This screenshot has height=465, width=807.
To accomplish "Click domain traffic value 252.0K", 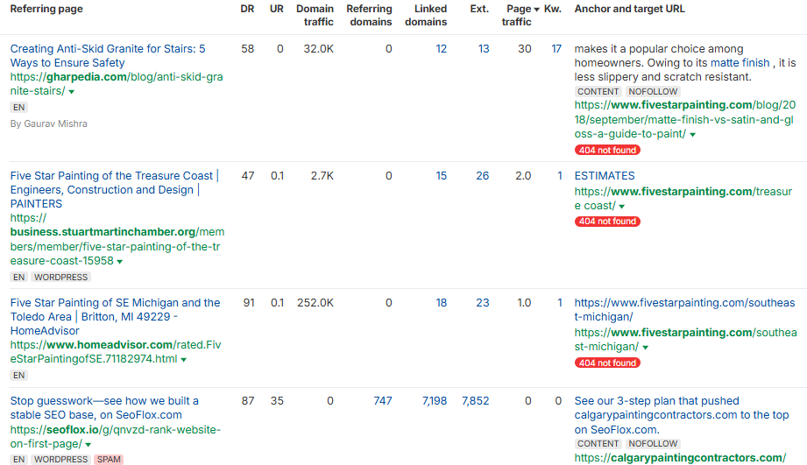I will 315,303.
